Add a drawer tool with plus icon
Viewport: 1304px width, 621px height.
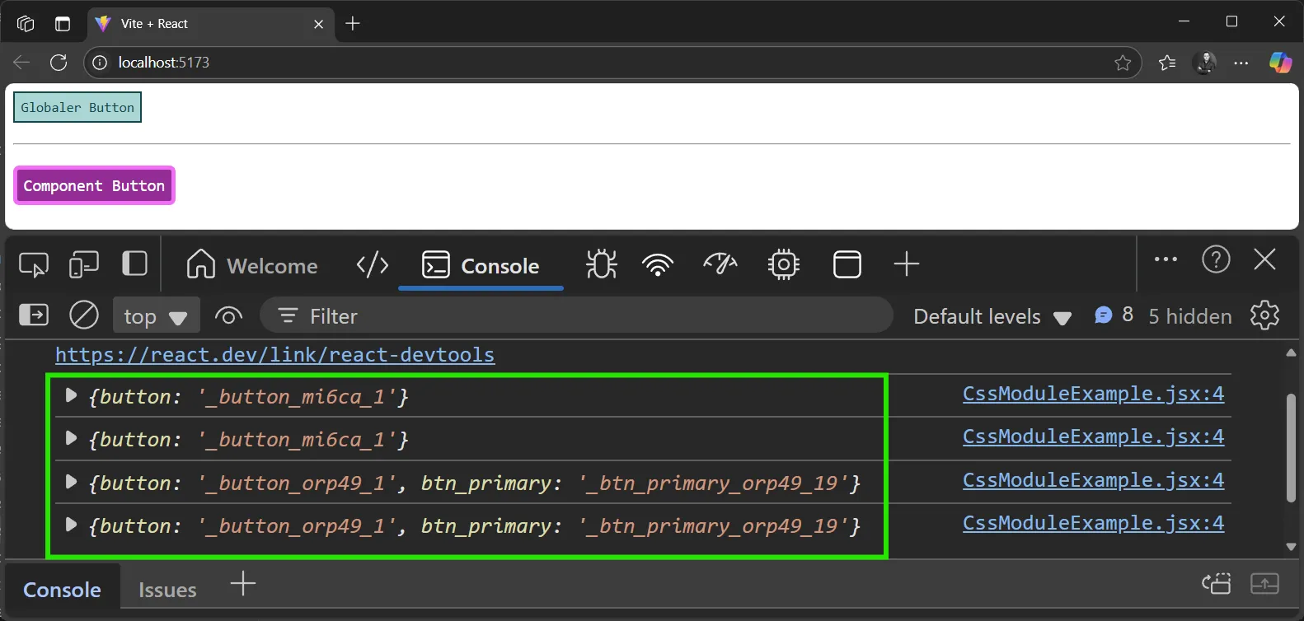(243, 584)
